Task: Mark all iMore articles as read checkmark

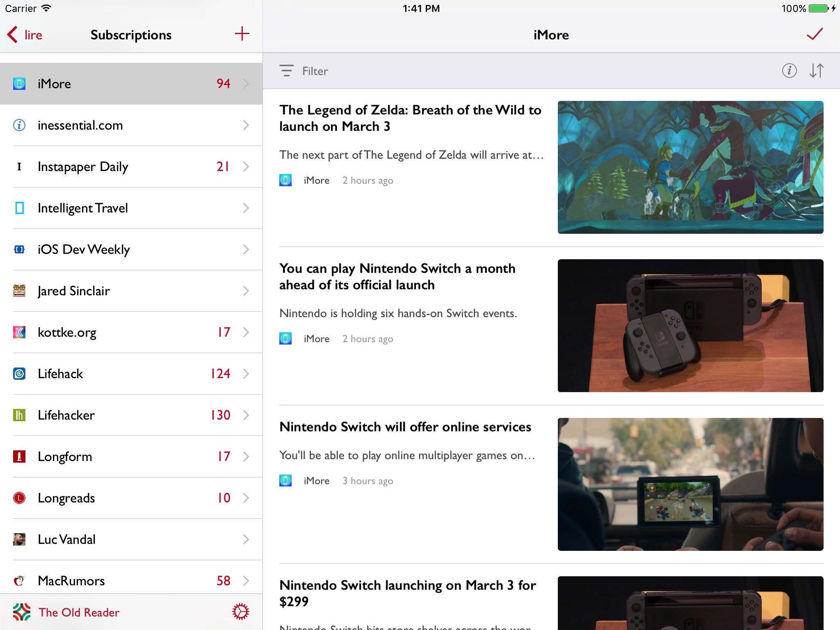Action: click(x=815, y=34)
